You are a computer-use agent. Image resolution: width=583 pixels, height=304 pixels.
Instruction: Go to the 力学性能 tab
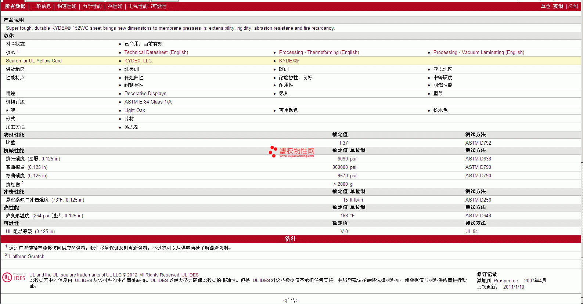tap(92, 7)
